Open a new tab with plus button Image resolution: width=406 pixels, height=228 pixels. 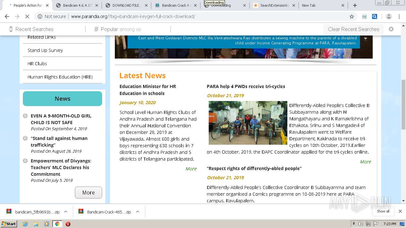355,5
